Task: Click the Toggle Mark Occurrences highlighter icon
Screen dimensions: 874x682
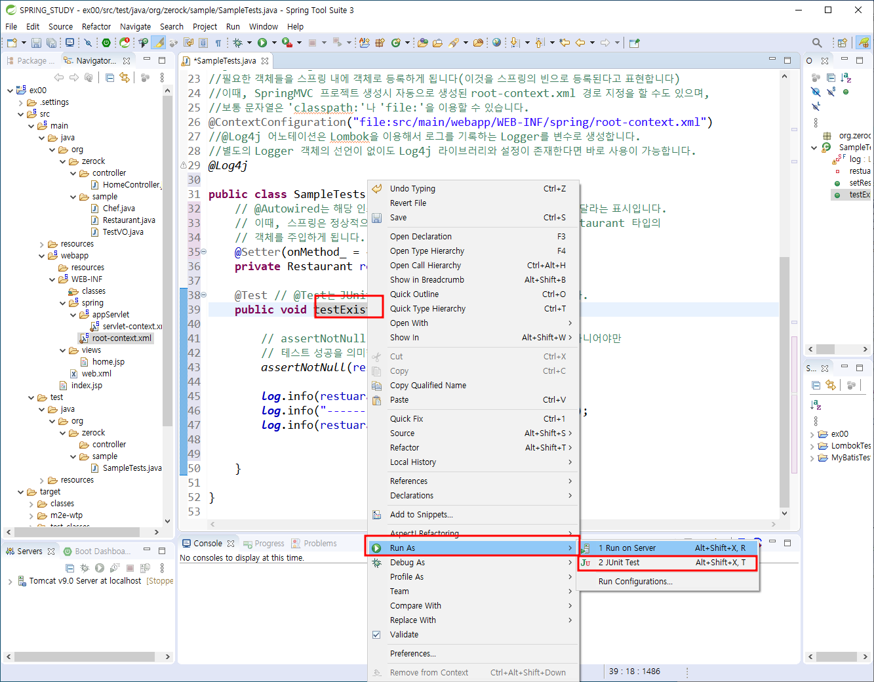Action: click(159, 43)
